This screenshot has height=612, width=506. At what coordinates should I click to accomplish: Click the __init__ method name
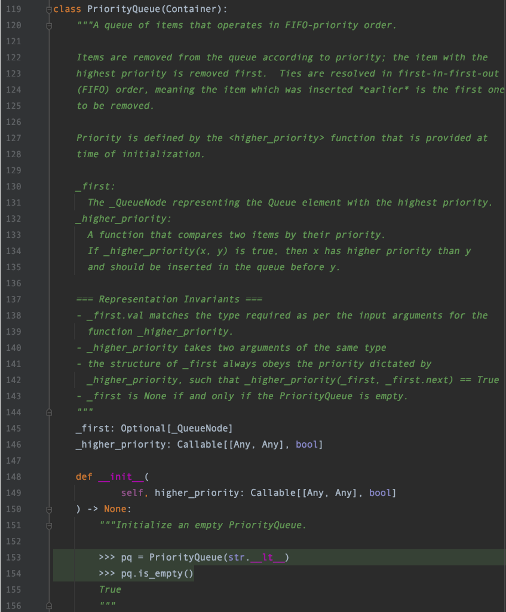121,476
